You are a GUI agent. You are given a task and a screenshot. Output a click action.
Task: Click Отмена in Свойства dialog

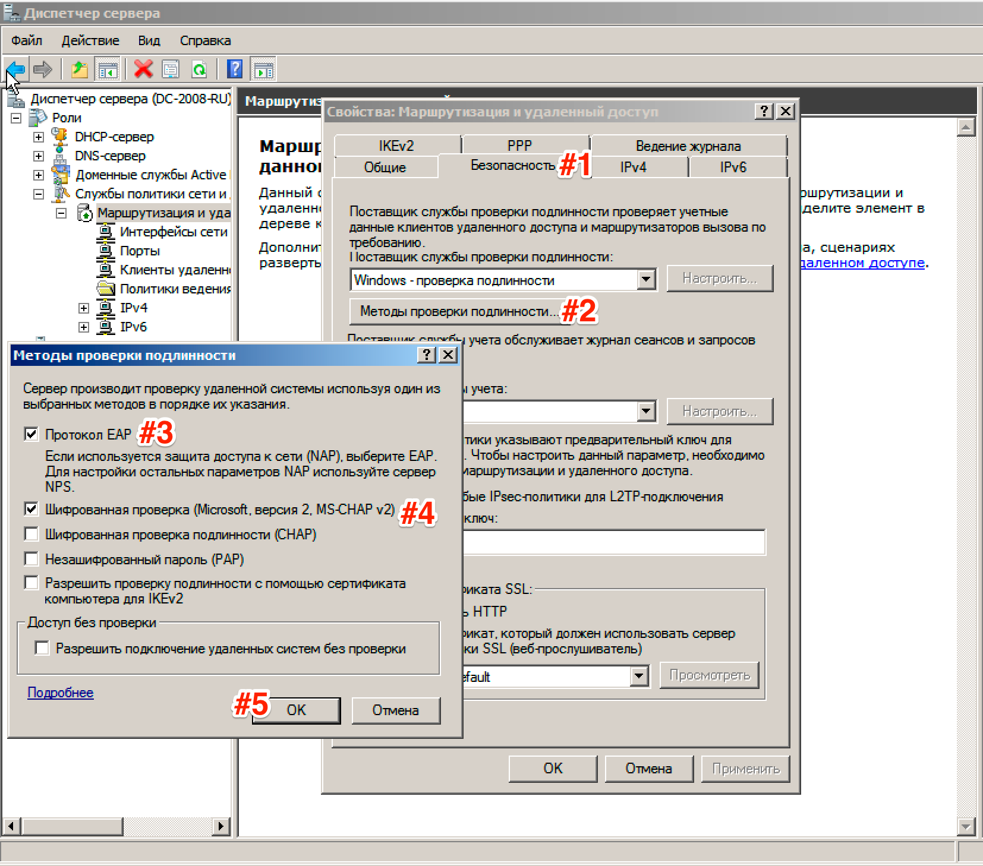click(649, 768)
